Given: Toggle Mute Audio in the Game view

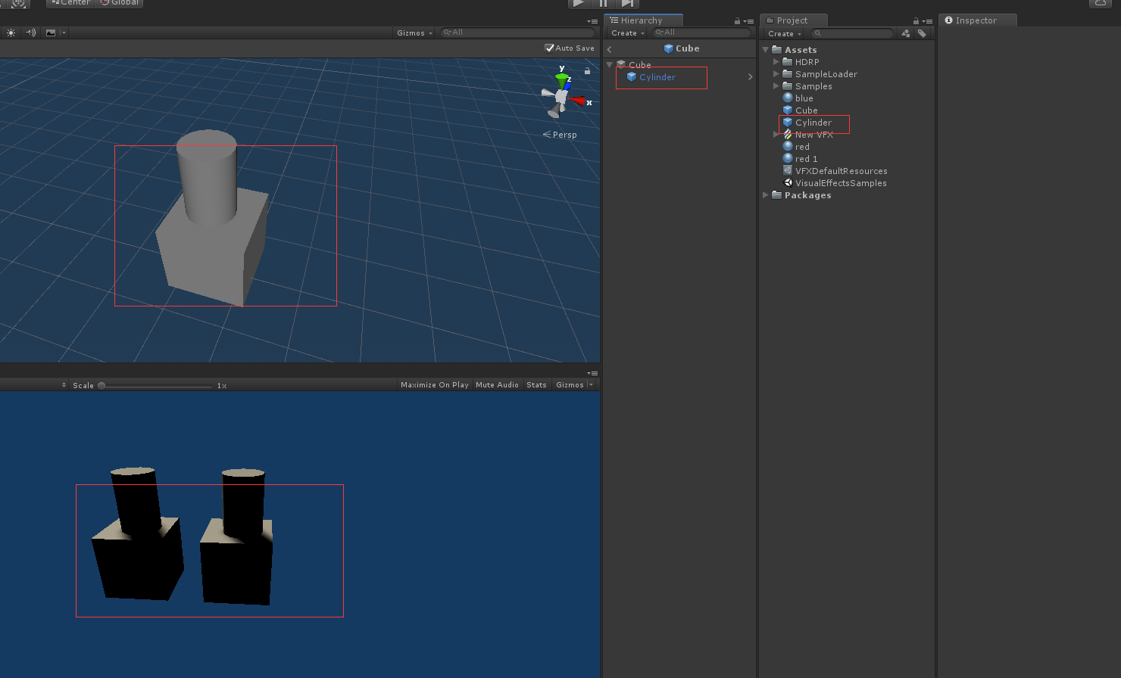Looking at the screenshot, I should click(497, 384).
